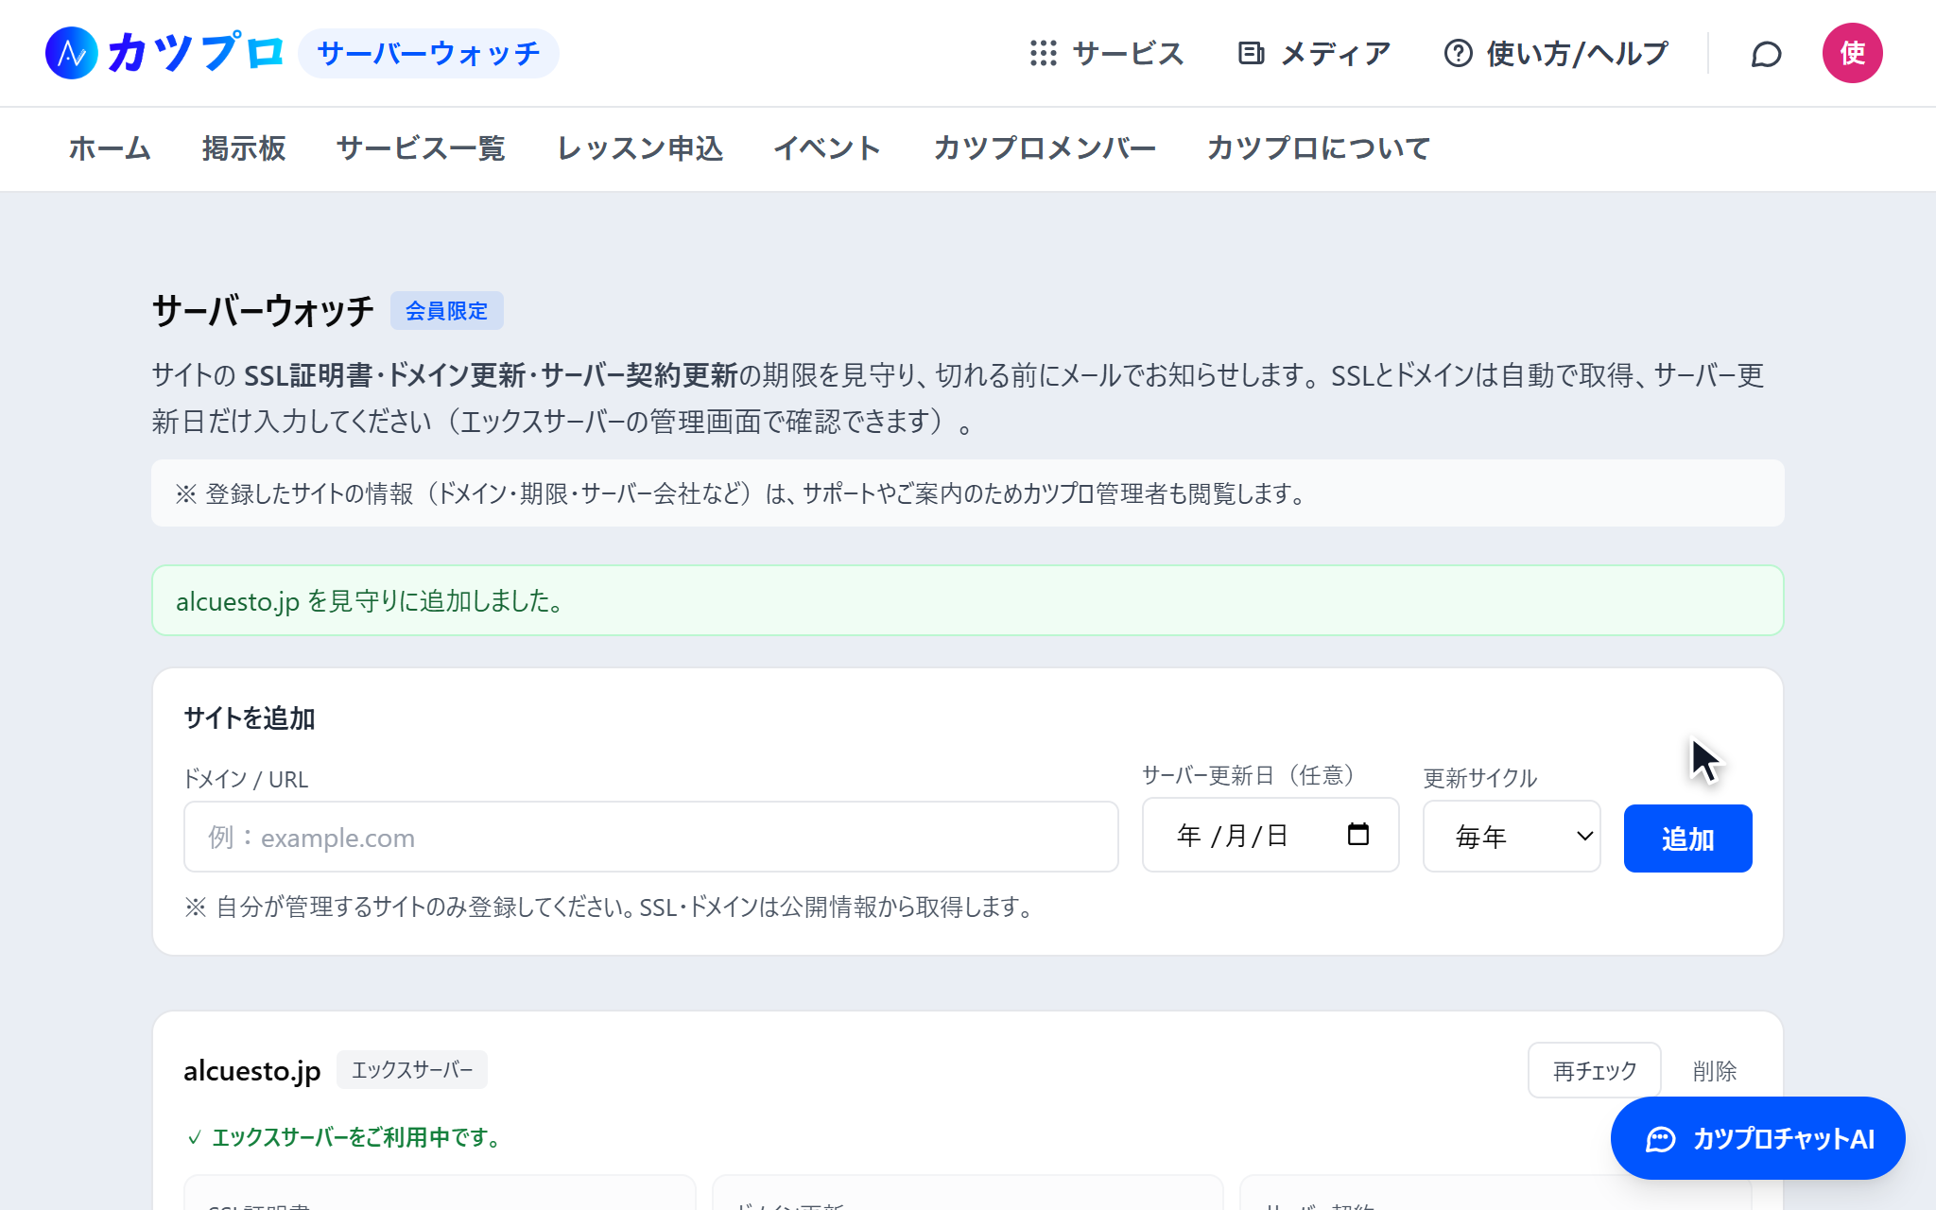Click the サーバー更新日 date field
Screen dimensions: 1936x1210
[1270, 835]
